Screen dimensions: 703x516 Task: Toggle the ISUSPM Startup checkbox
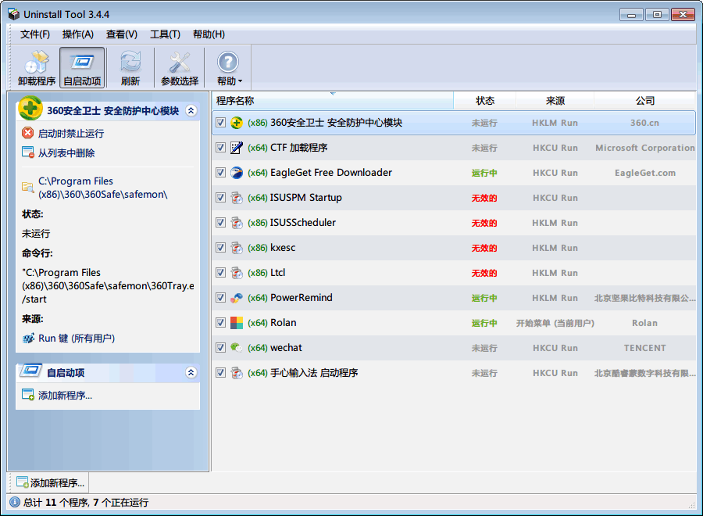(x=220, y=198)
